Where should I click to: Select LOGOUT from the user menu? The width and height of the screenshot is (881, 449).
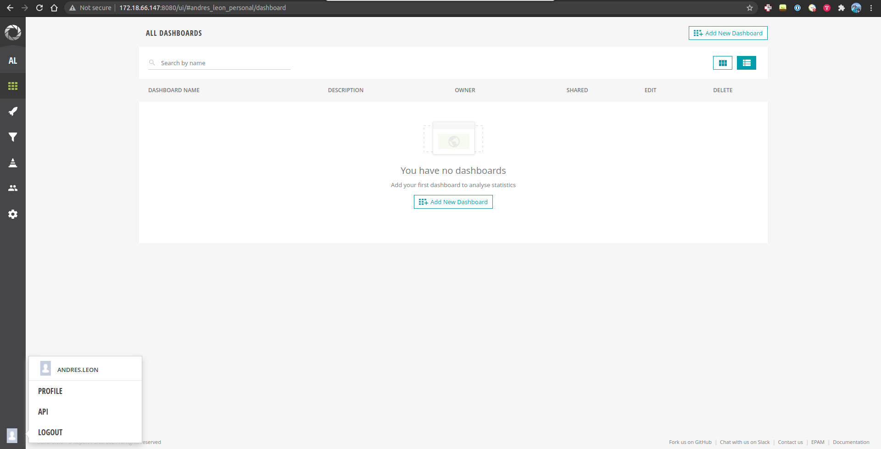(x=50, y=432)
